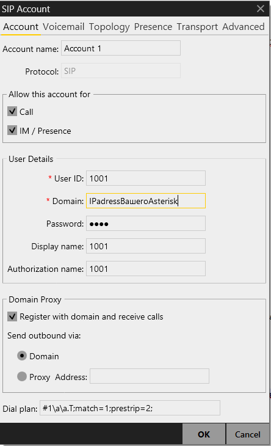Click the Dial plan input box

pos(130,408)
